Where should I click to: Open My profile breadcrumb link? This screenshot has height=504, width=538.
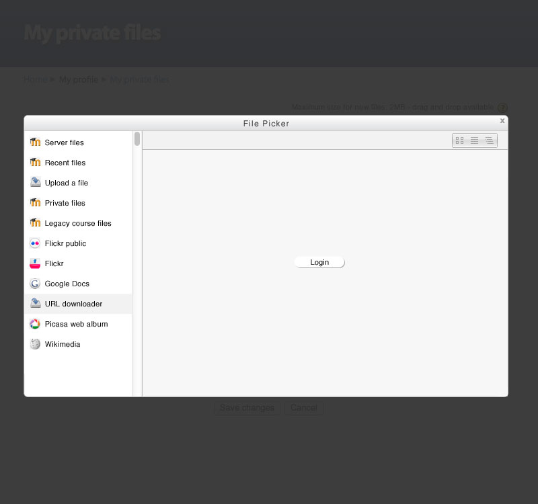pyautogui.click(x=79, y=79)
